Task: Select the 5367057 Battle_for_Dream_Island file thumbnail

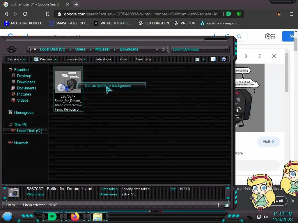Action: [68, 89]
